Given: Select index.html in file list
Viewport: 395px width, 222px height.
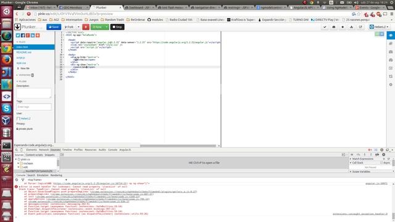Looking at the screenshot, I should click(x=34, y=47).
